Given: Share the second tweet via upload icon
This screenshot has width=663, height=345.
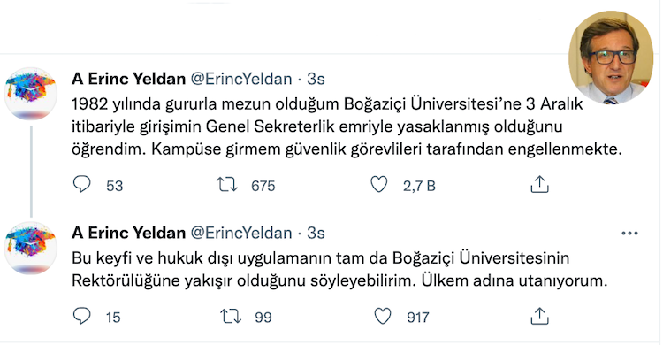Looking at the screenshot, I should tap(539, 316).
